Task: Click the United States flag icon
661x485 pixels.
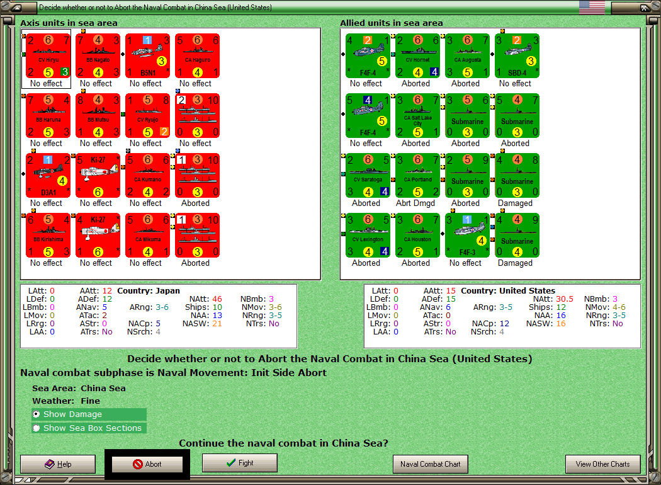Action: [x=592, y=7]
